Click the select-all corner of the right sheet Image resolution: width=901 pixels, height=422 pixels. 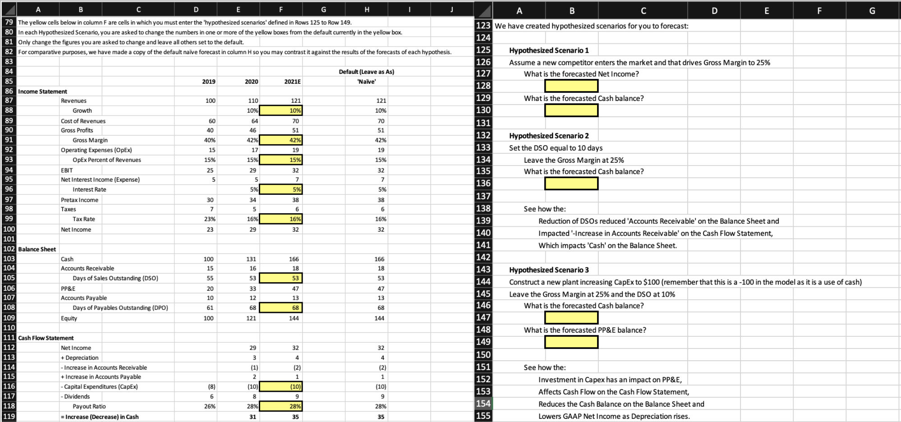pos(484,11)
